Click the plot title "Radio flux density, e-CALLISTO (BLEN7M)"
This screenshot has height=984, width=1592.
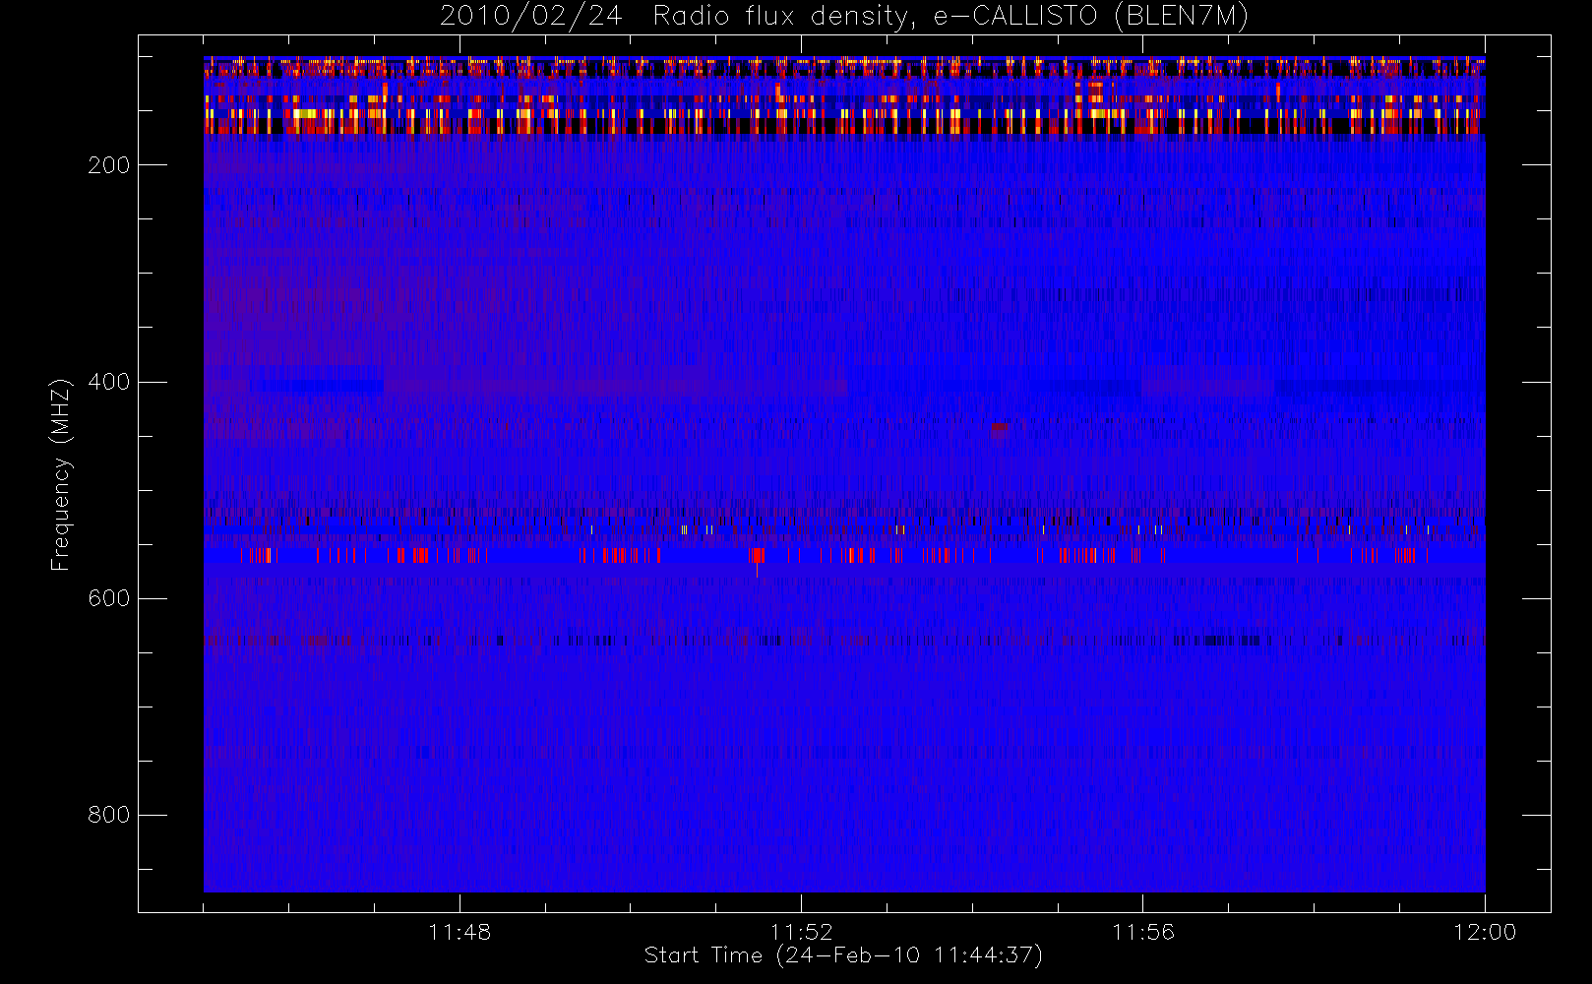tap(950, 17)
